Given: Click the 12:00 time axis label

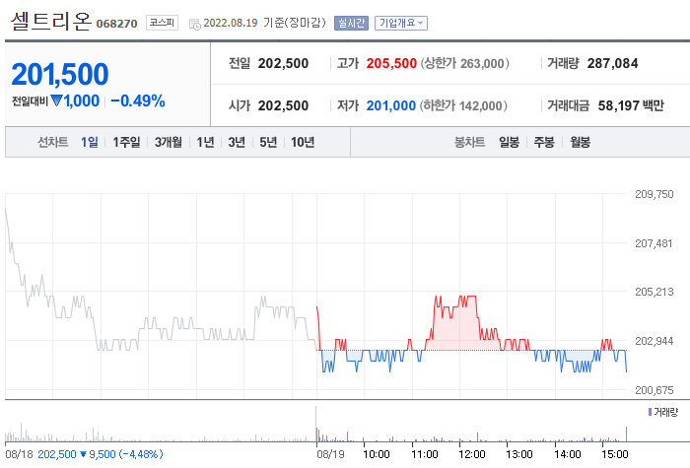Looking at the screenshot, I should (472, 454).
